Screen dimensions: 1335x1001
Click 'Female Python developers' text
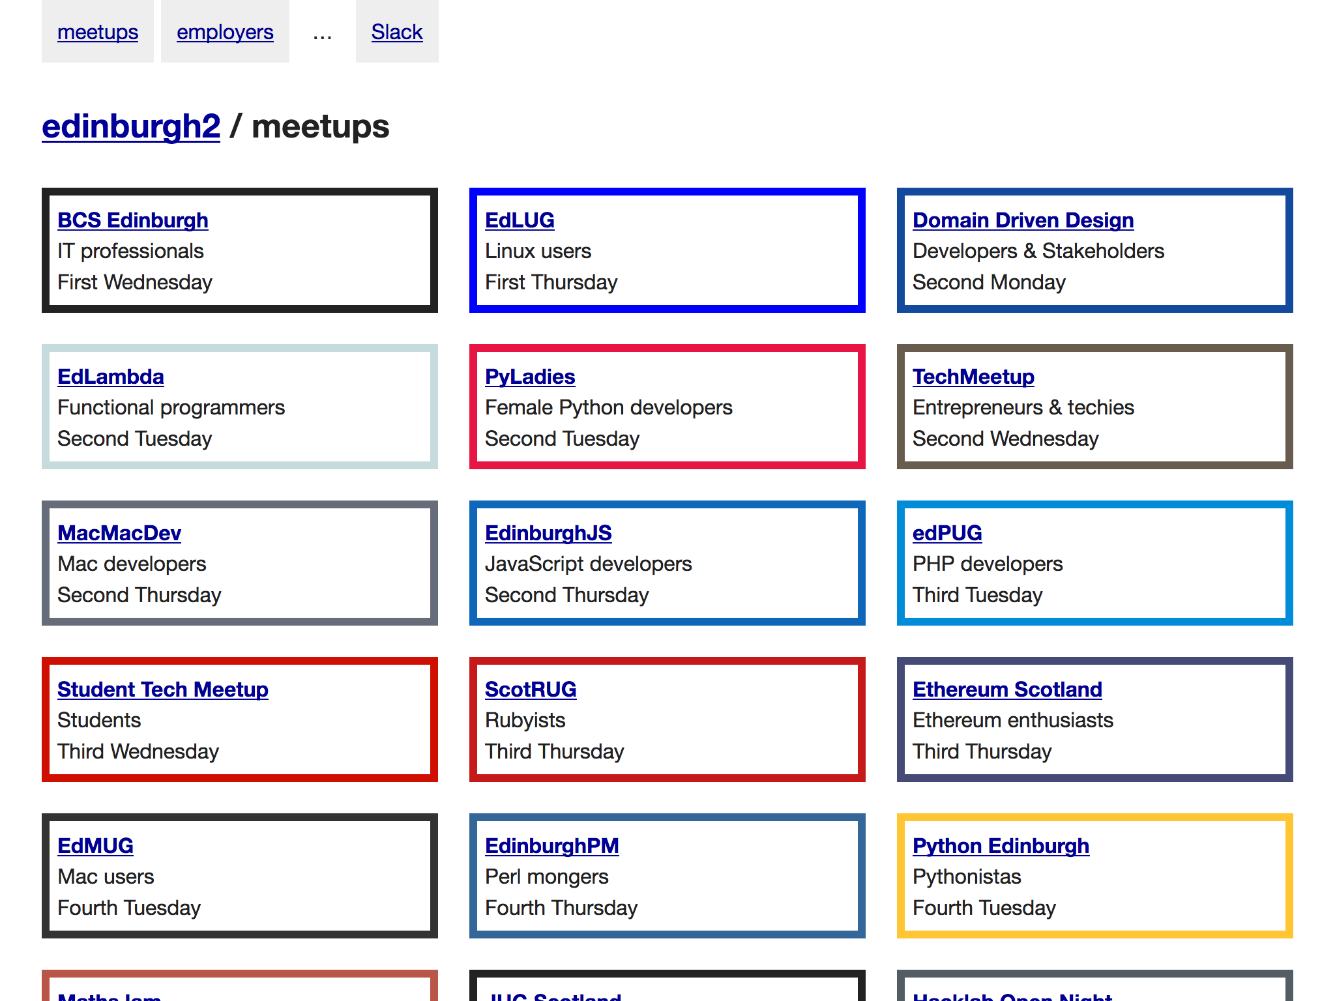(x=609, y=407)
